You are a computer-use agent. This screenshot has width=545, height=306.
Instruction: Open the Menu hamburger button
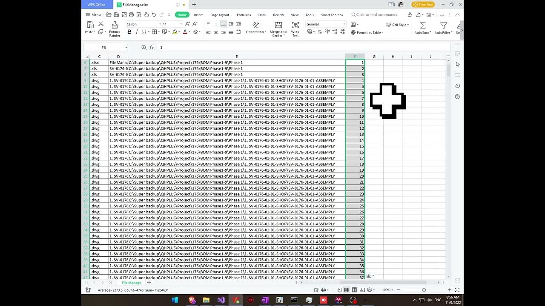(x=93, y=15)
